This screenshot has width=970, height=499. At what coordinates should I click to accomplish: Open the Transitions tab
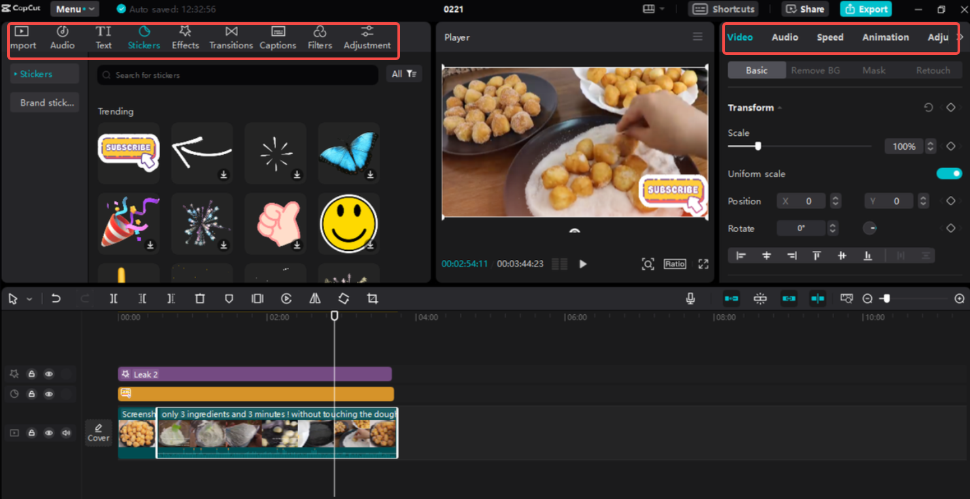click(231, 38)
